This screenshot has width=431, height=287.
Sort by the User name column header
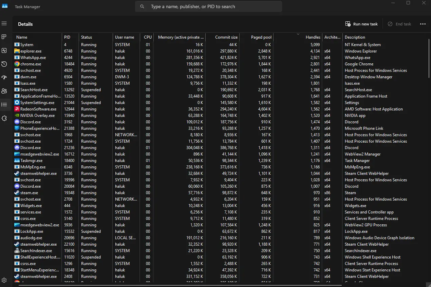tap(126, 37)
